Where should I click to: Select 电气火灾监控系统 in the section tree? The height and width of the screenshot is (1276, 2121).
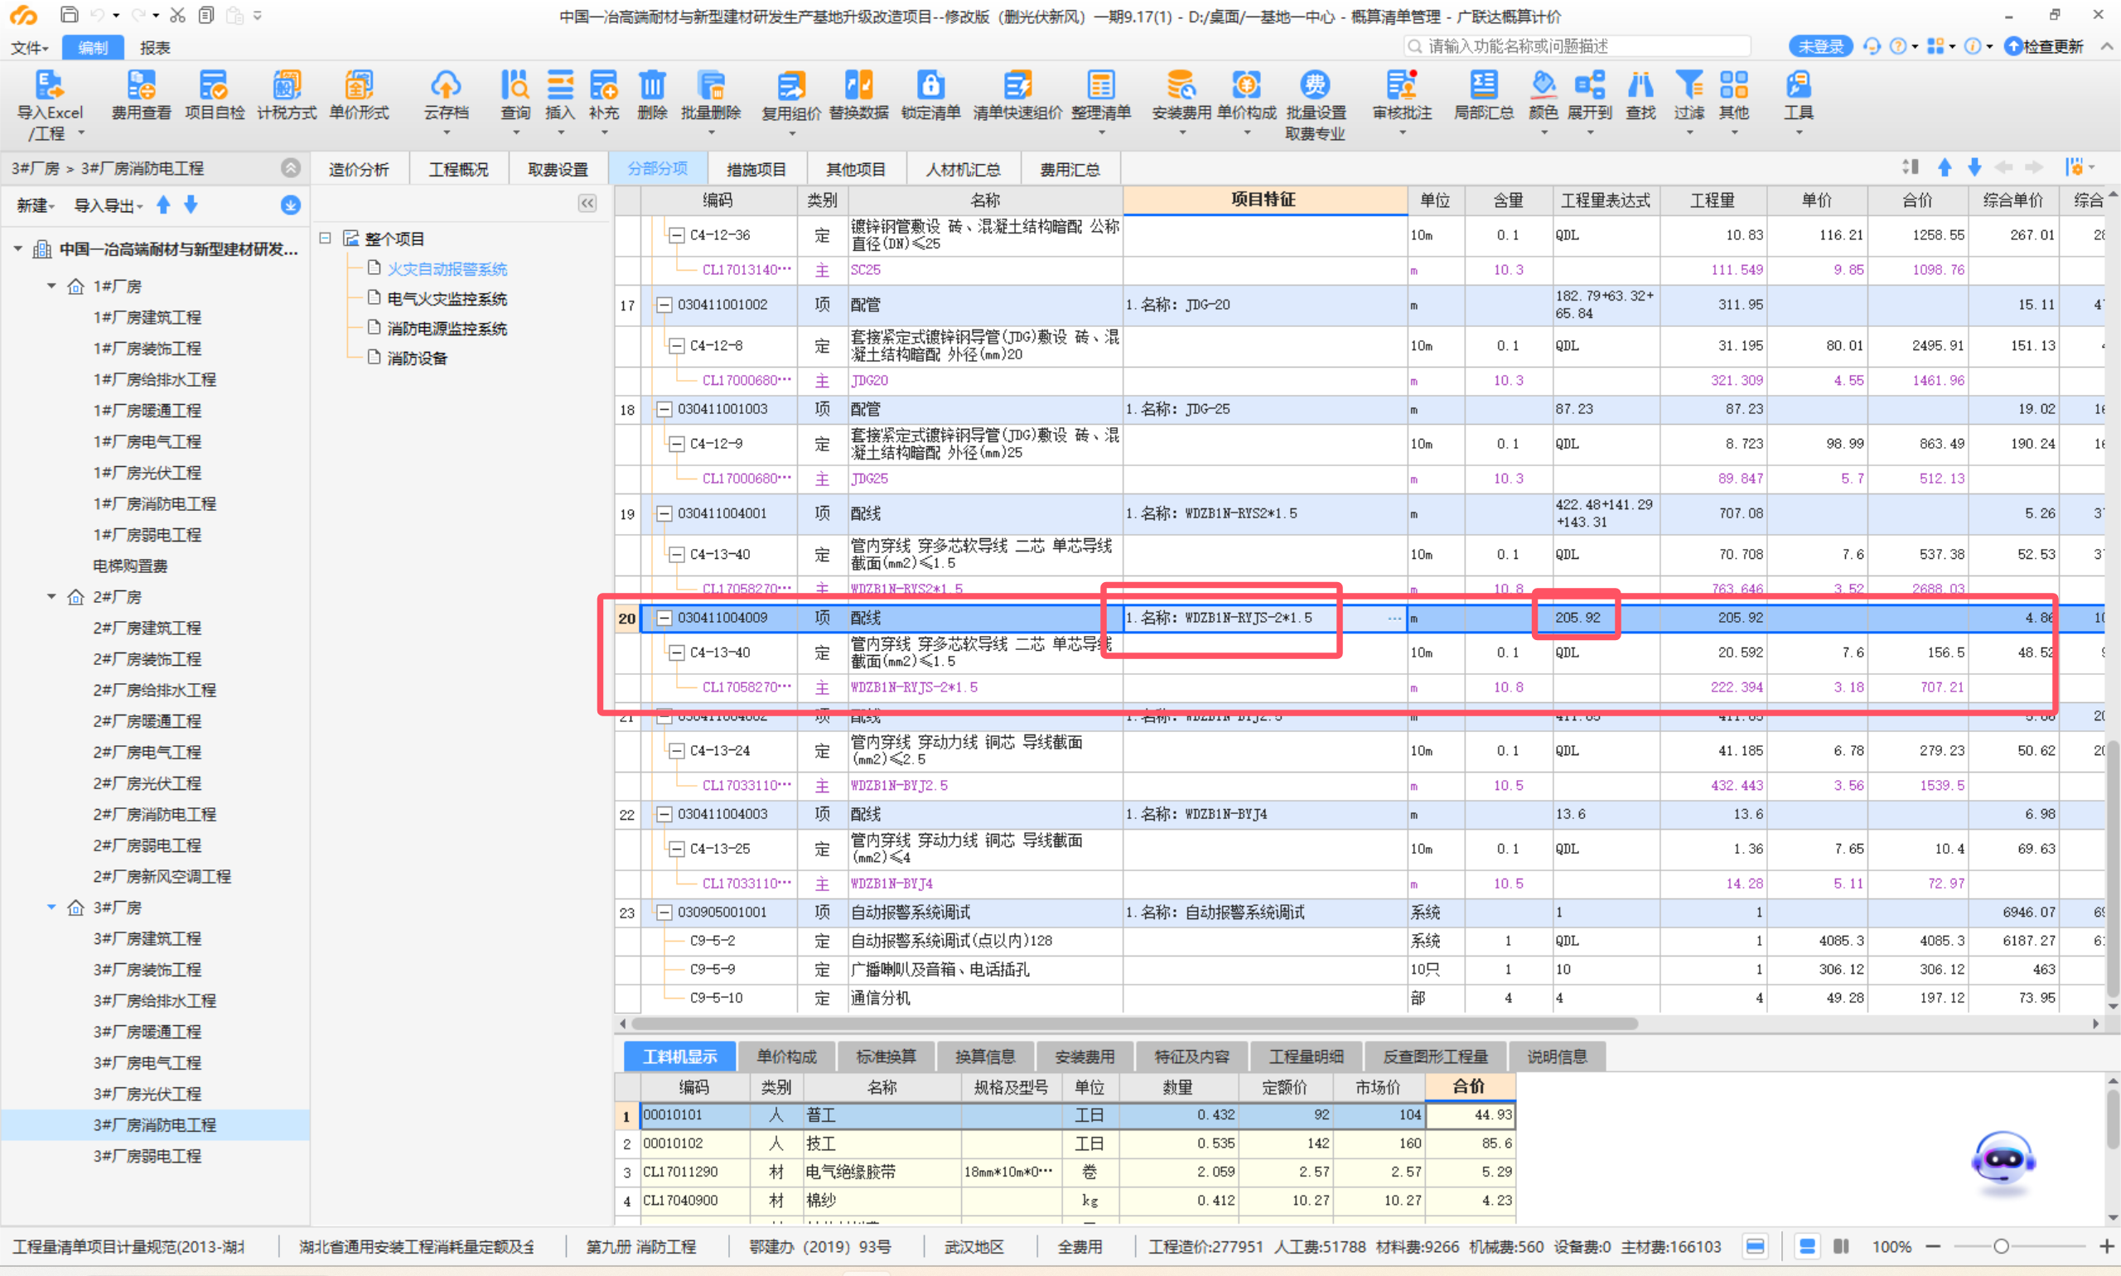click(x=447, y=299)
